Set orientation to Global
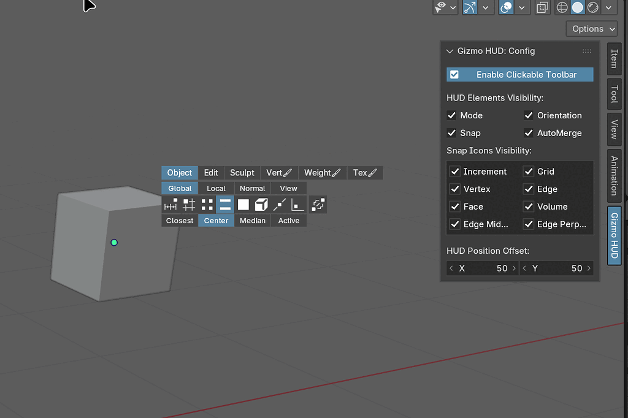The height and width of the screenshot is (418, 628). tap(180, 188)
